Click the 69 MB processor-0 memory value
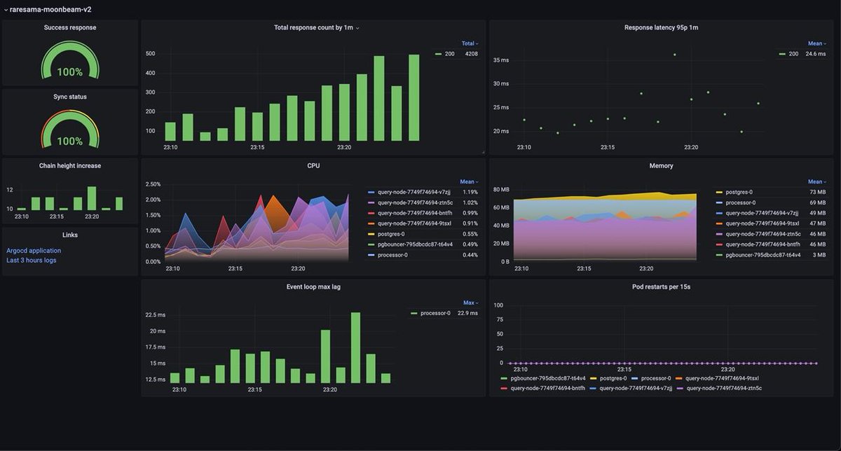 click(817, 202)
